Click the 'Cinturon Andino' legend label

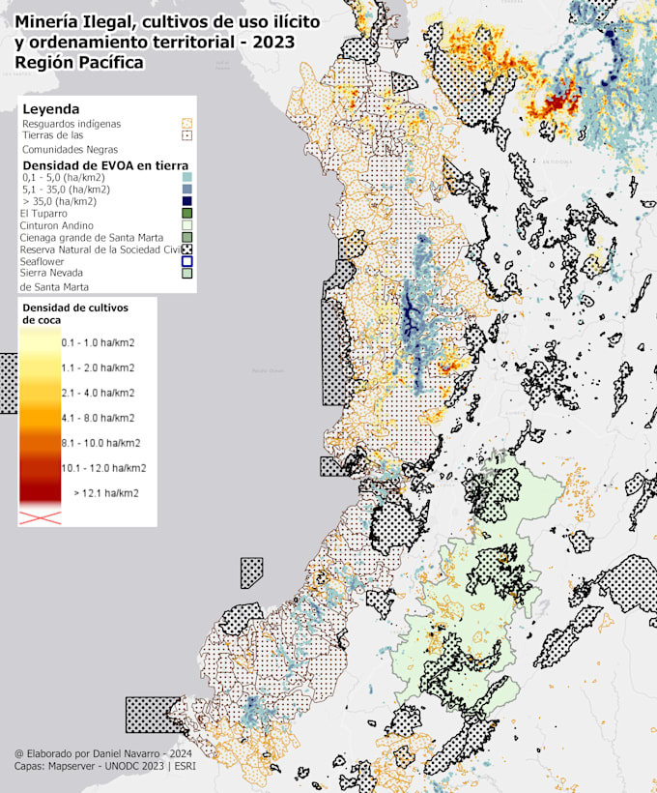click(57, 225)
